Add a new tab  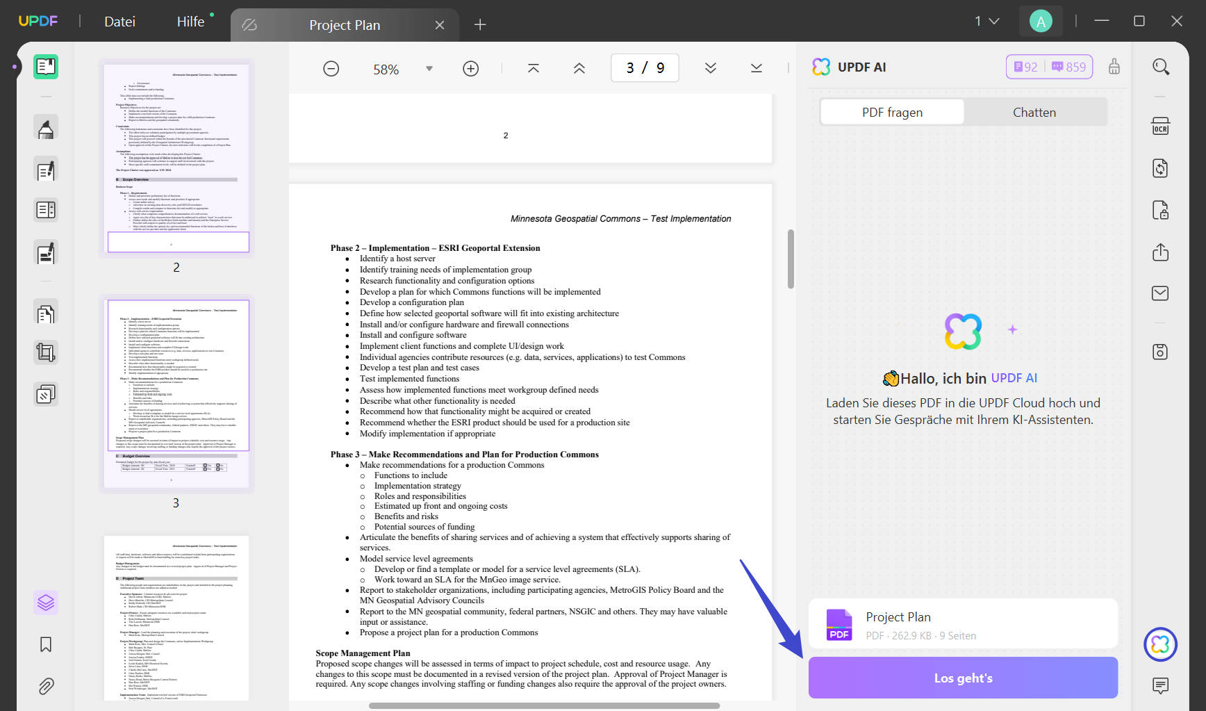(480, 25)
